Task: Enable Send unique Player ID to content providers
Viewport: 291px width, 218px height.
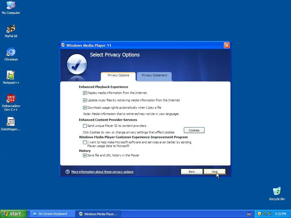Action: pyautogui.click(x=85, y=126)
